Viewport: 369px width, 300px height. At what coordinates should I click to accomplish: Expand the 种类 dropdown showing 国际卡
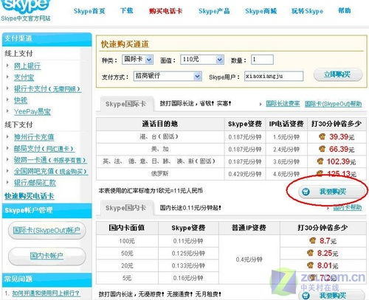pos(137,60)
